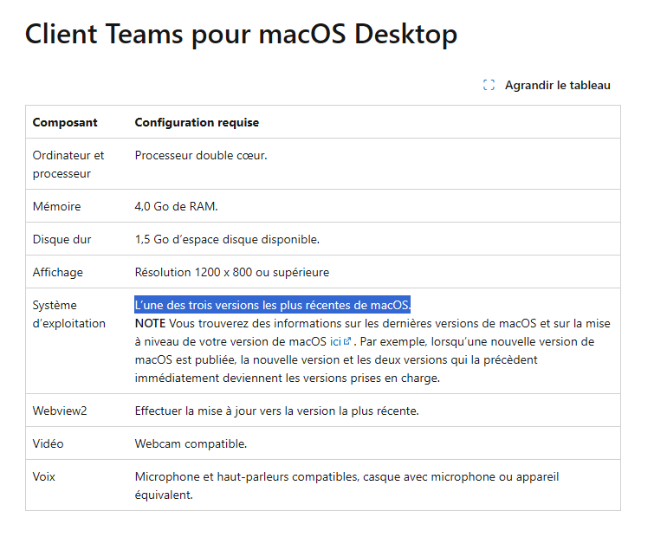This screenshot has width=667, height=537.
Task: Open the 'ici' macOS link
Action: [x=335, y=342]
